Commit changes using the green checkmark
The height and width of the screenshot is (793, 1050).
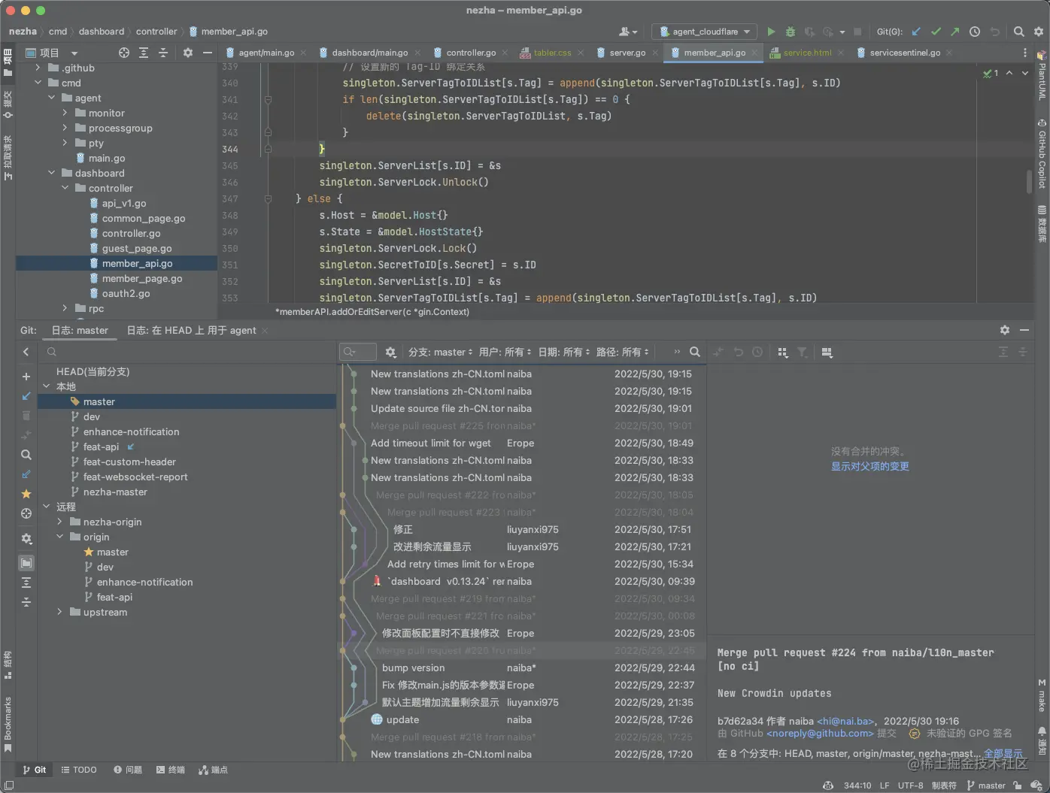pos(936,32)
